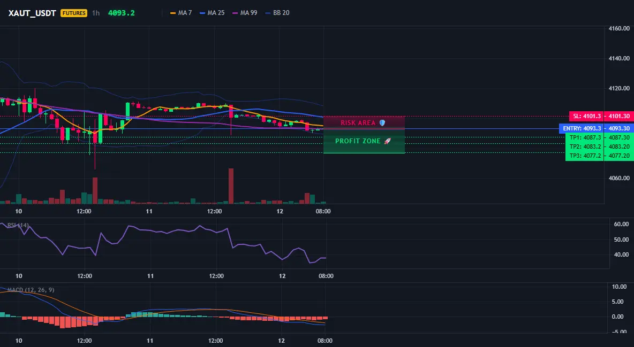
Task: Click the TP1: 4087.3 target label
Action: coord(585,138)
